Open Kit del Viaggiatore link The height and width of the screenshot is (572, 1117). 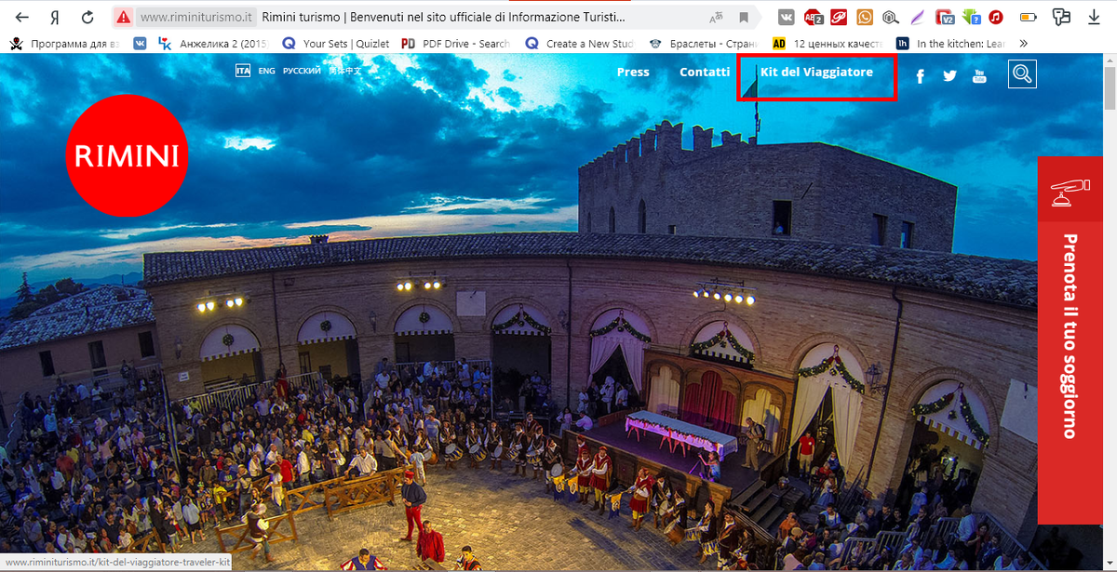(816, 72)
